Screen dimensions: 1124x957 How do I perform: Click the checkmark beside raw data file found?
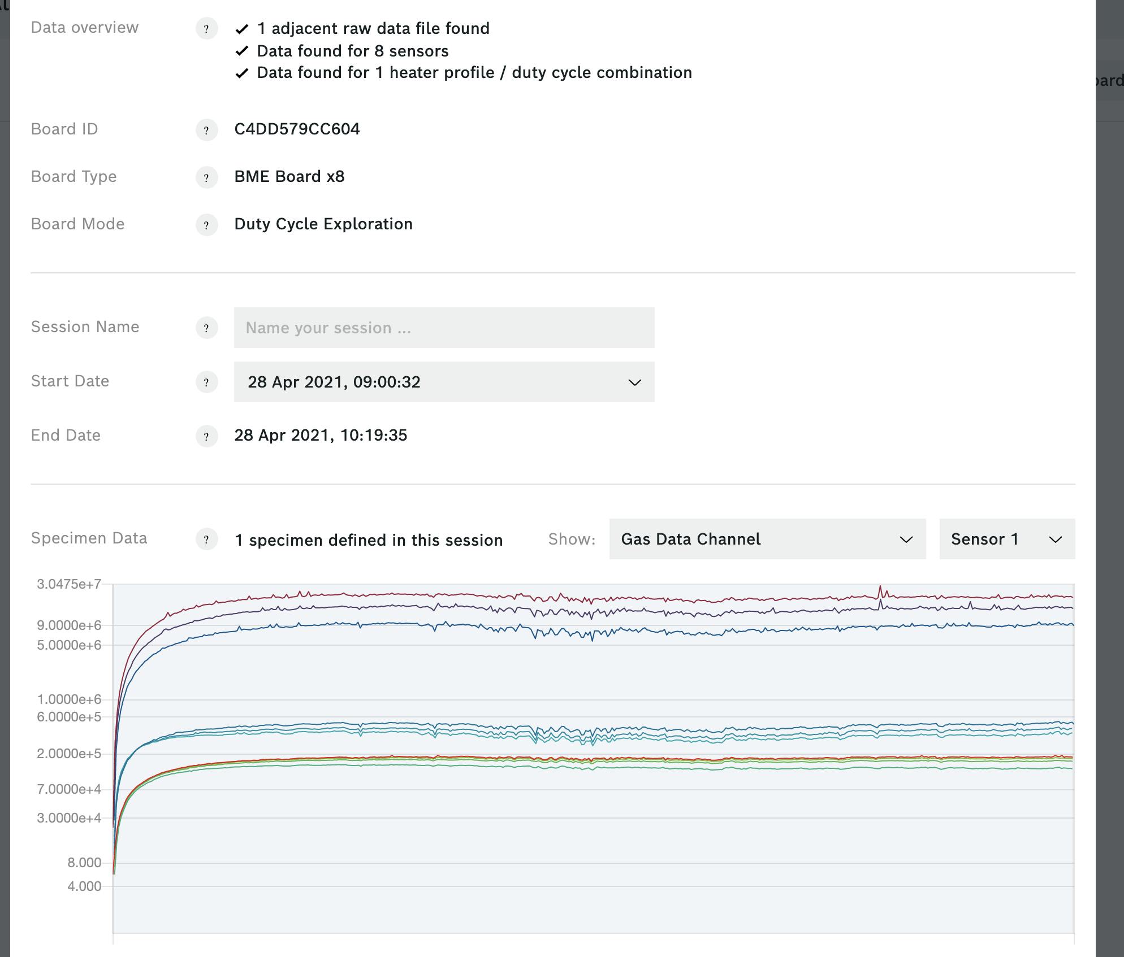point(243,28)
